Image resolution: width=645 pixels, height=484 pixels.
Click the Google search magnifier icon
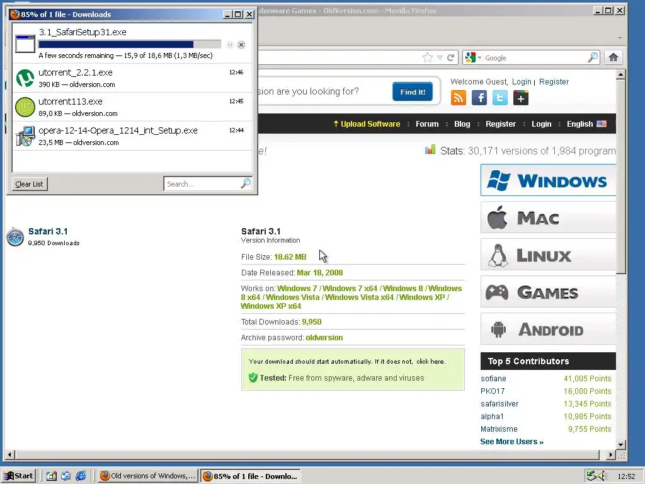coord(593,57)
